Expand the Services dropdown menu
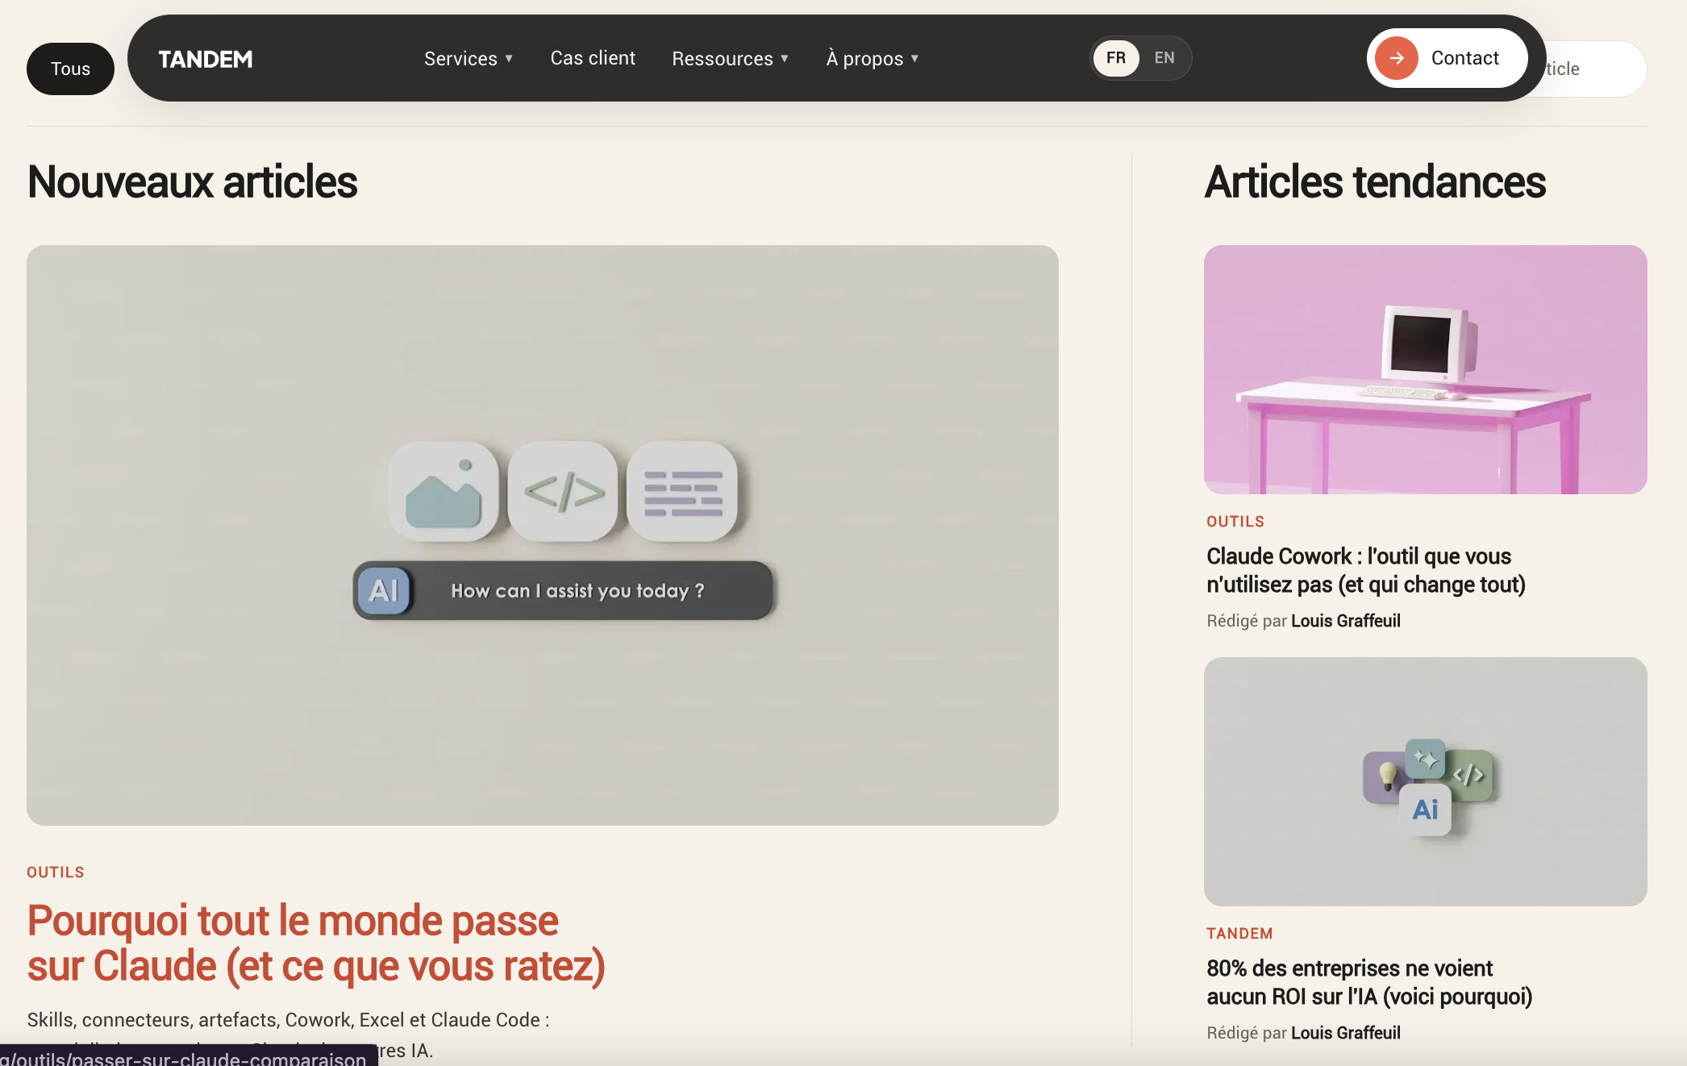Image resolution: width=1687 pixels, height=1066 pixels. [x=469, y=59]
